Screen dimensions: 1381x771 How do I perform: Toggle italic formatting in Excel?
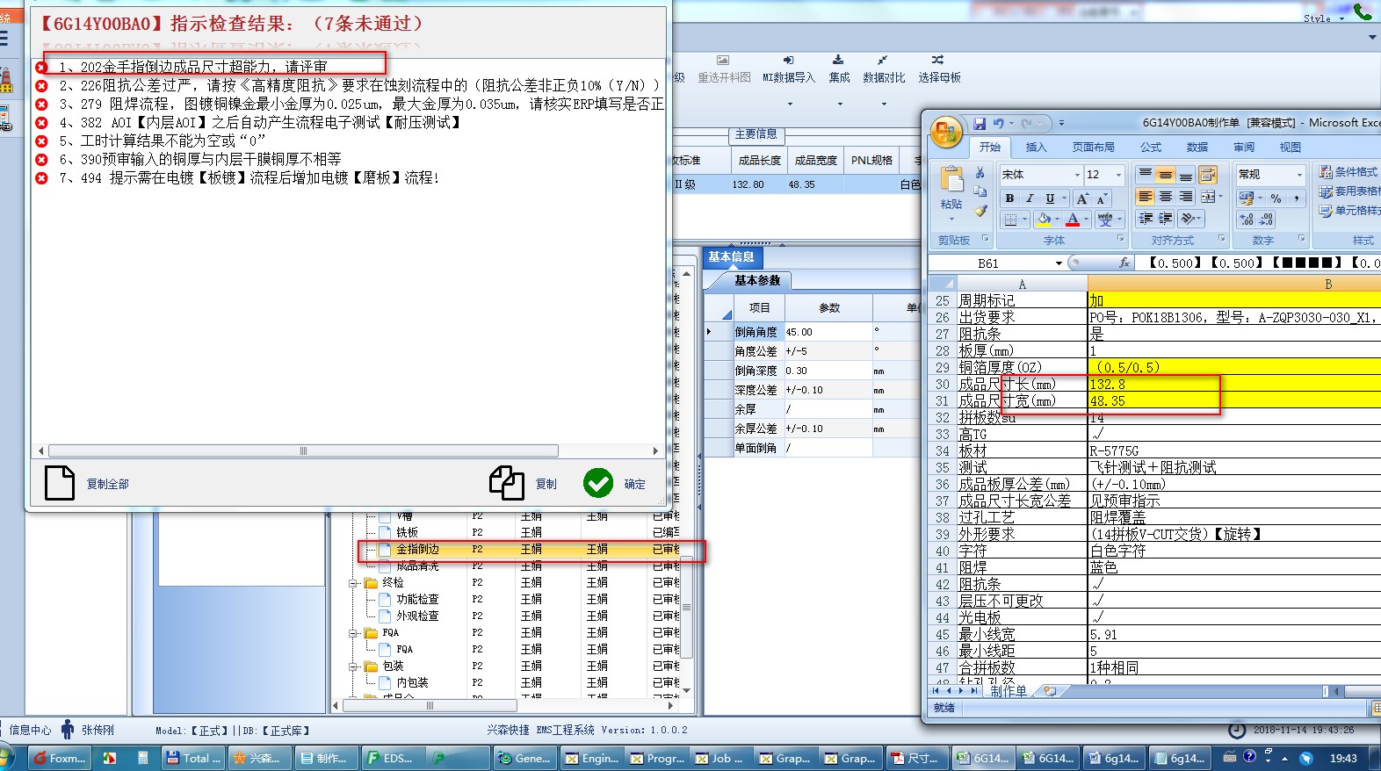point(1030,198)
